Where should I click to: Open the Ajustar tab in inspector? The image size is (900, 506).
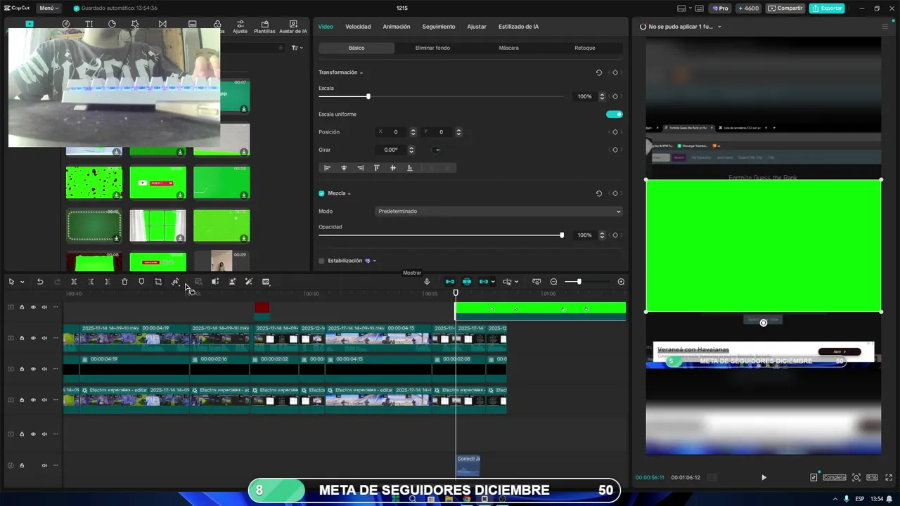(x=477, y=27)
